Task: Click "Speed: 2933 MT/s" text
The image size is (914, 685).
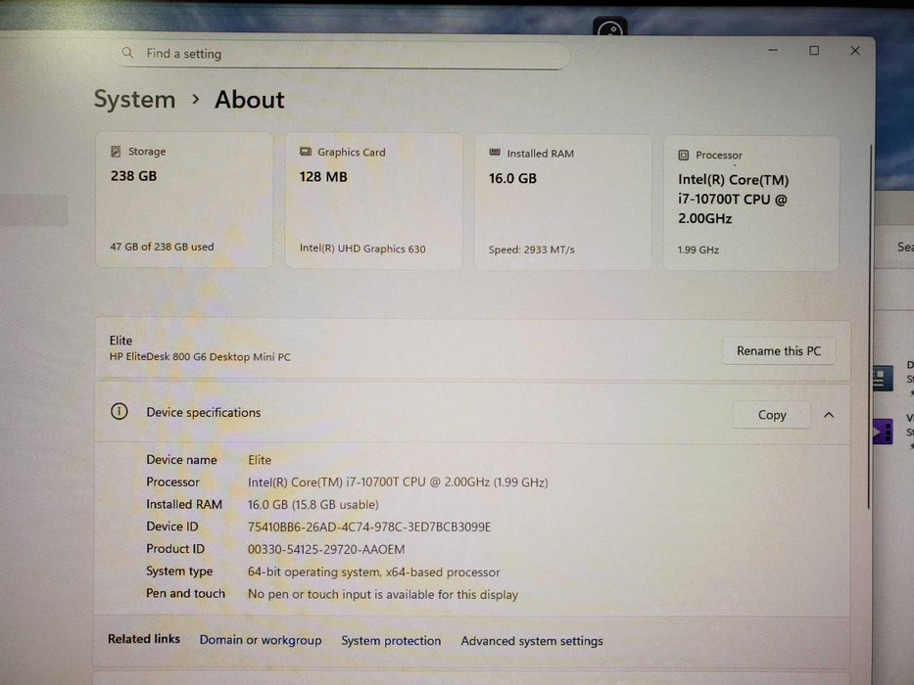Action: click(x=532, y=250)
